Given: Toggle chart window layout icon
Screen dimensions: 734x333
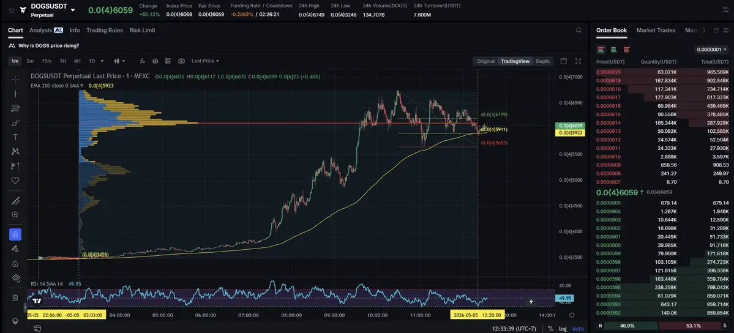Looking at the screenshot, I should [x=564, y=61].
